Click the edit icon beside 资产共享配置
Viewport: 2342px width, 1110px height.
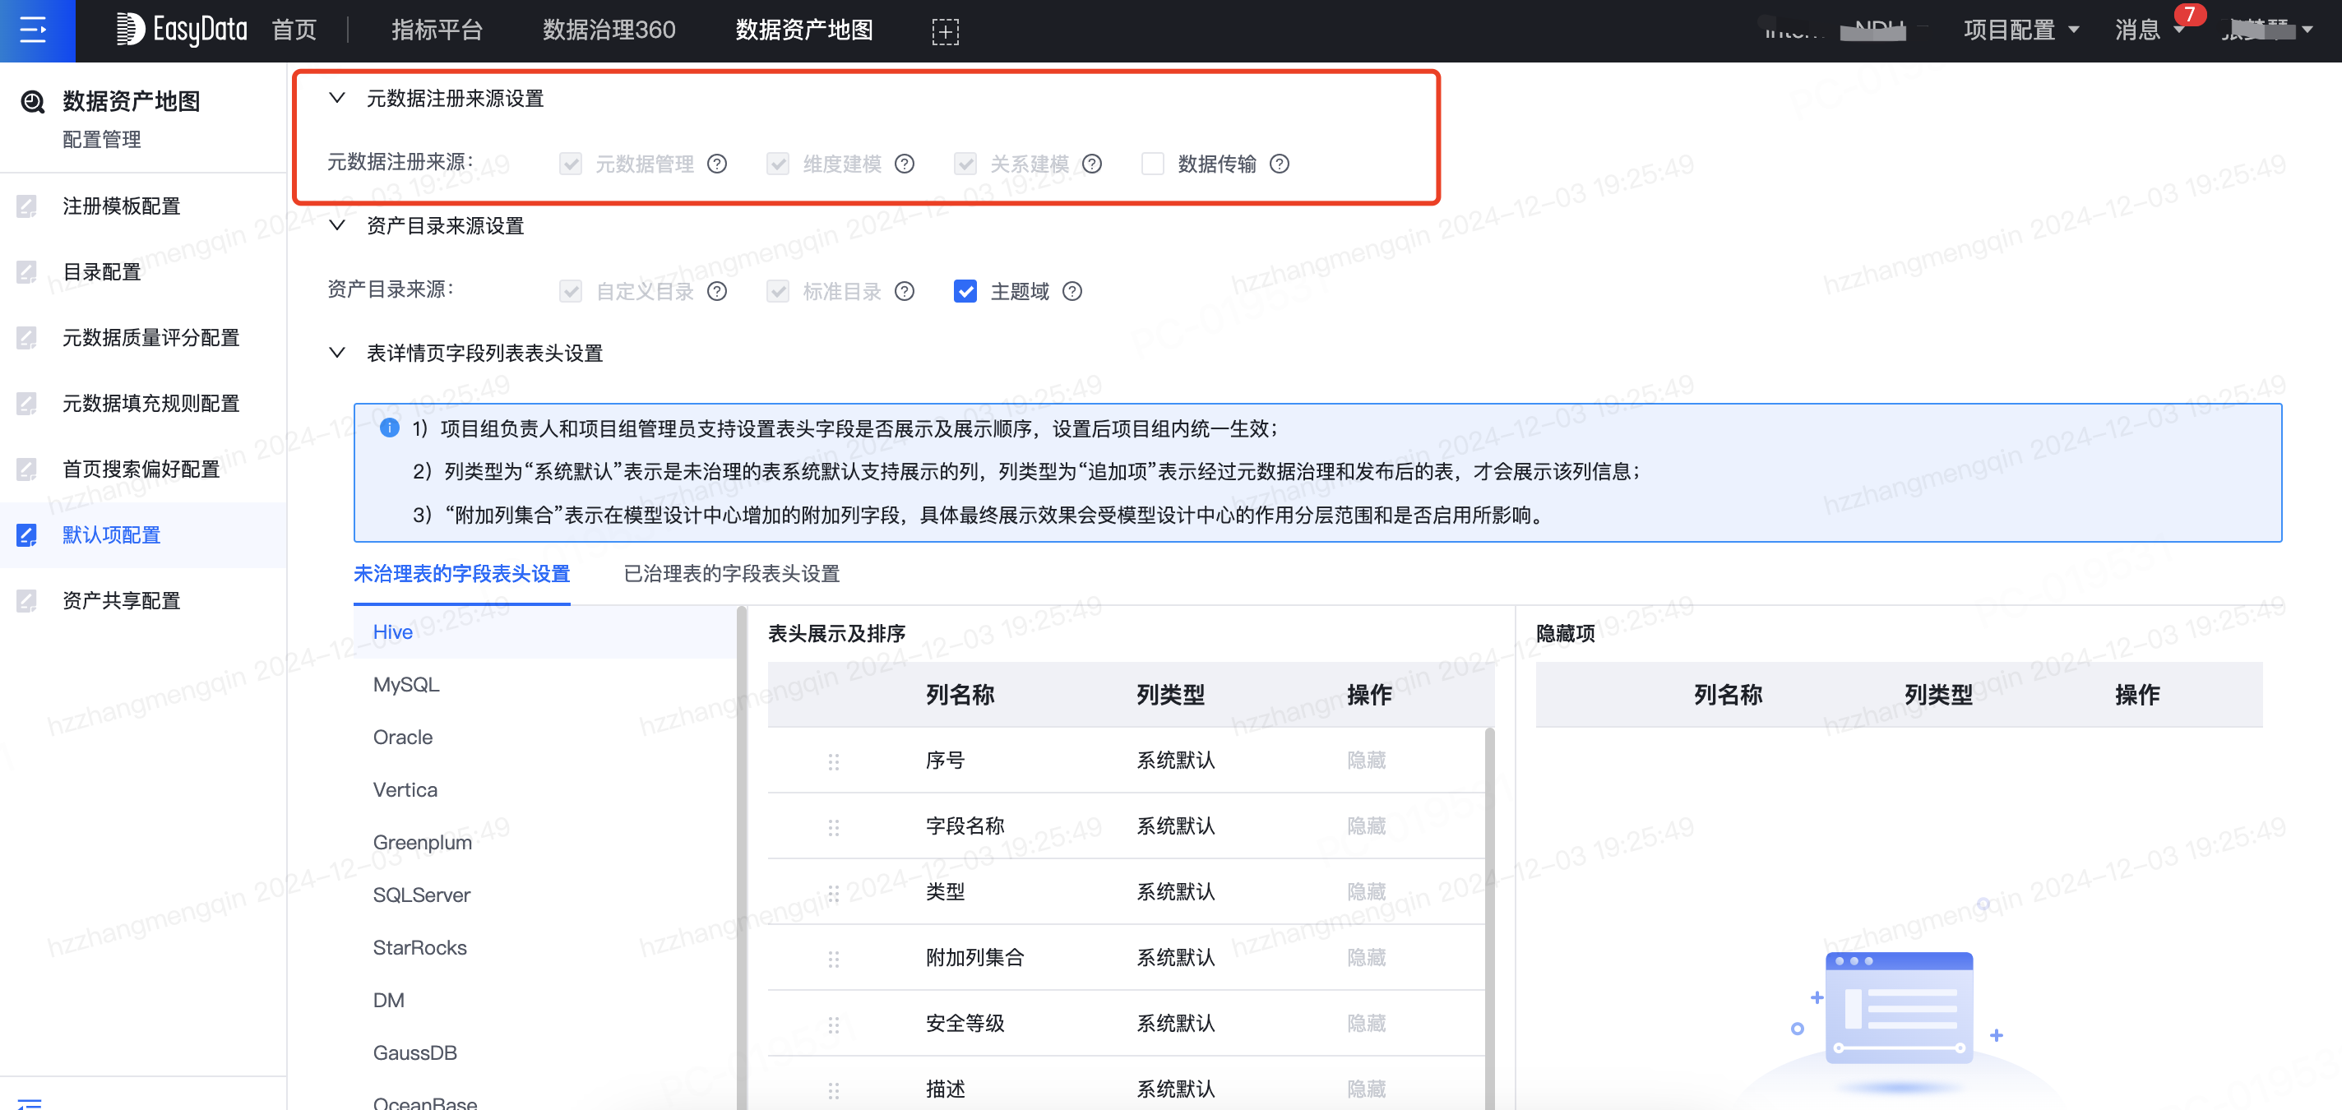(26, 600)
